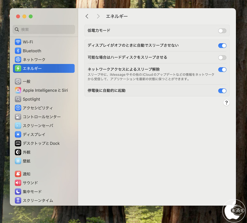The width and height of the screenshot is (247, 223).
Task: Select the ネットワーク globe icon
Action: pos(18,60)
